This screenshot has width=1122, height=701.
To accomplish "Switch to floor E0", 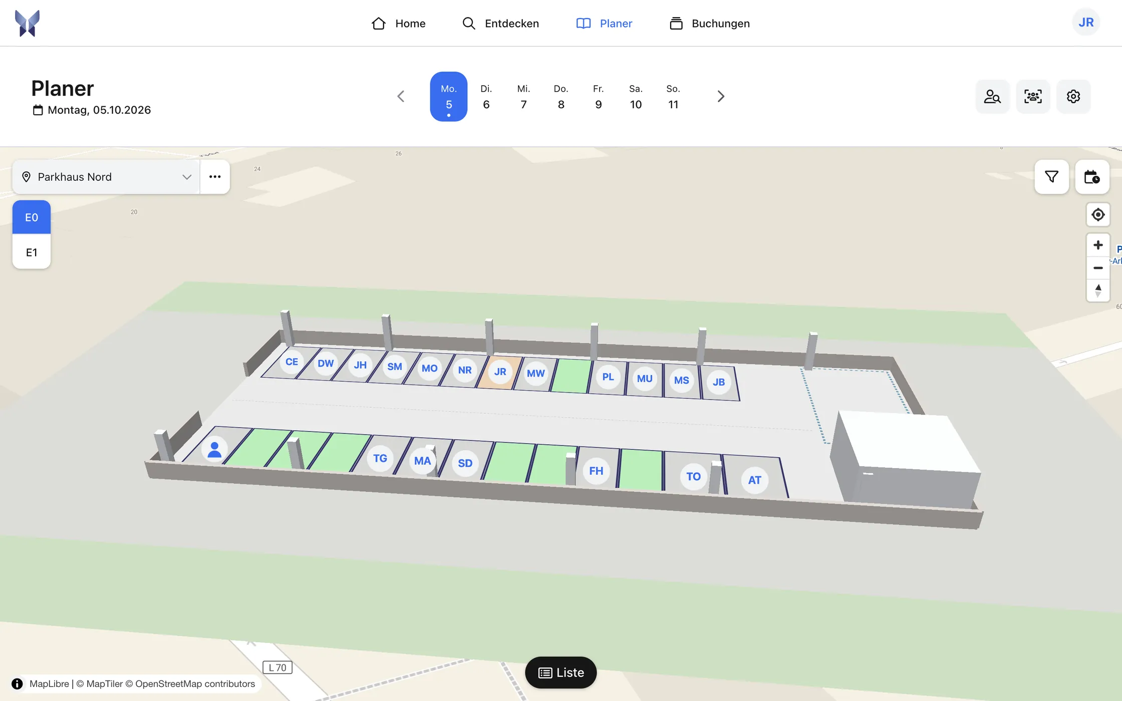I will coord(32,217).
